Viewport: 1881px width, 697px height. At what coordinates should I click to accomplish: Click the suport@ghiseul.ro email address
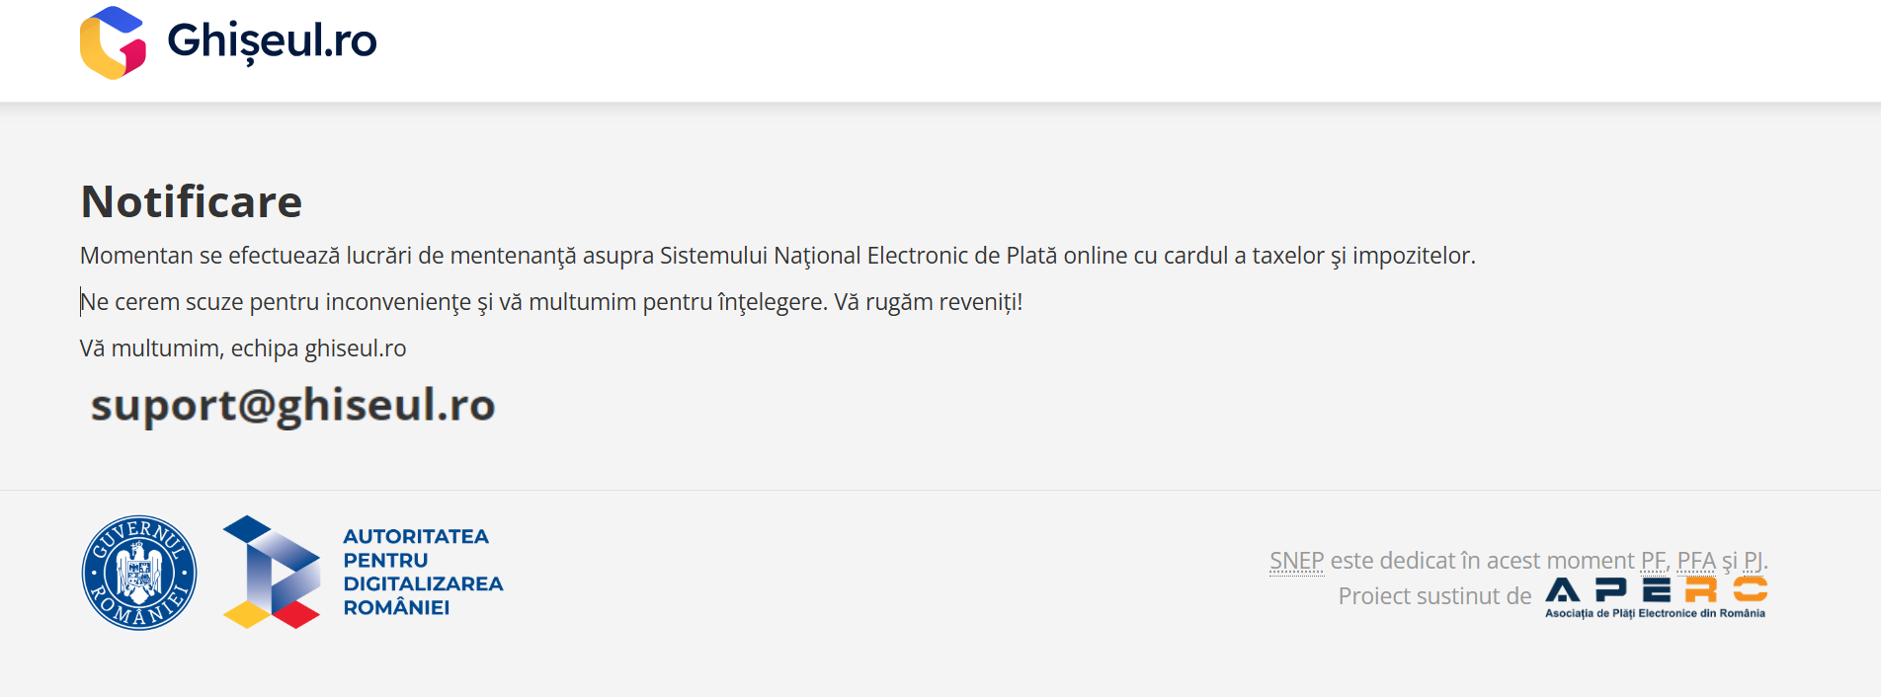(x=292, y=405)
